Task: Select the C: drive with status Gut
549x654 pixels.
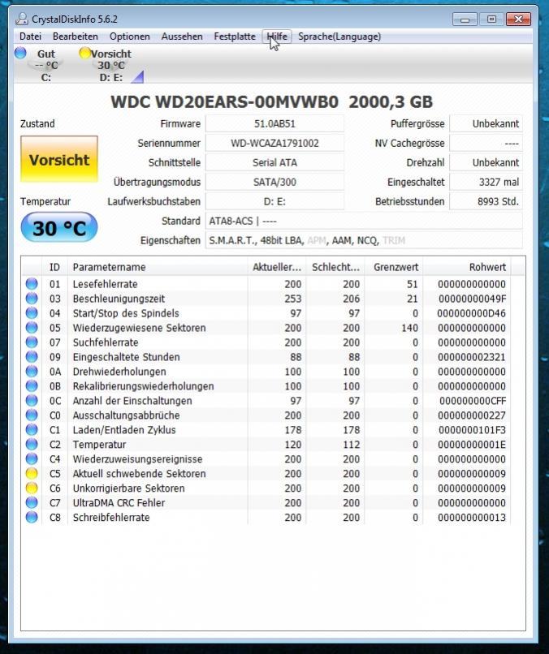Action: 46,66
